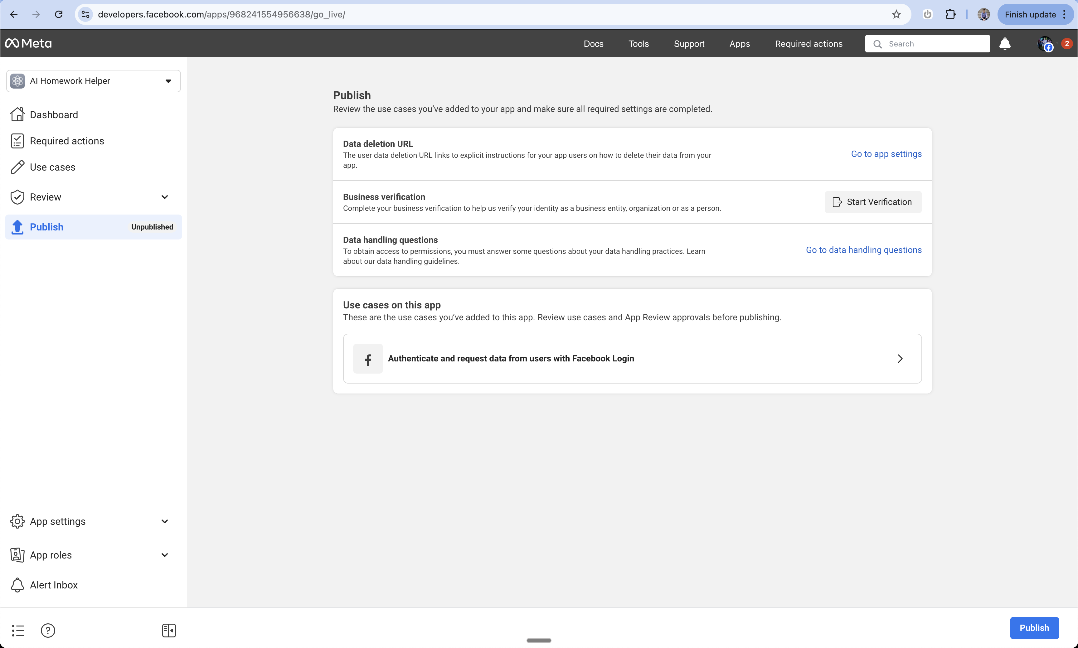Click Alert Inbox bell icon in sidebar
Image resolution: width=1078 pixels, height=648 pixels.
tap(17, 585)
